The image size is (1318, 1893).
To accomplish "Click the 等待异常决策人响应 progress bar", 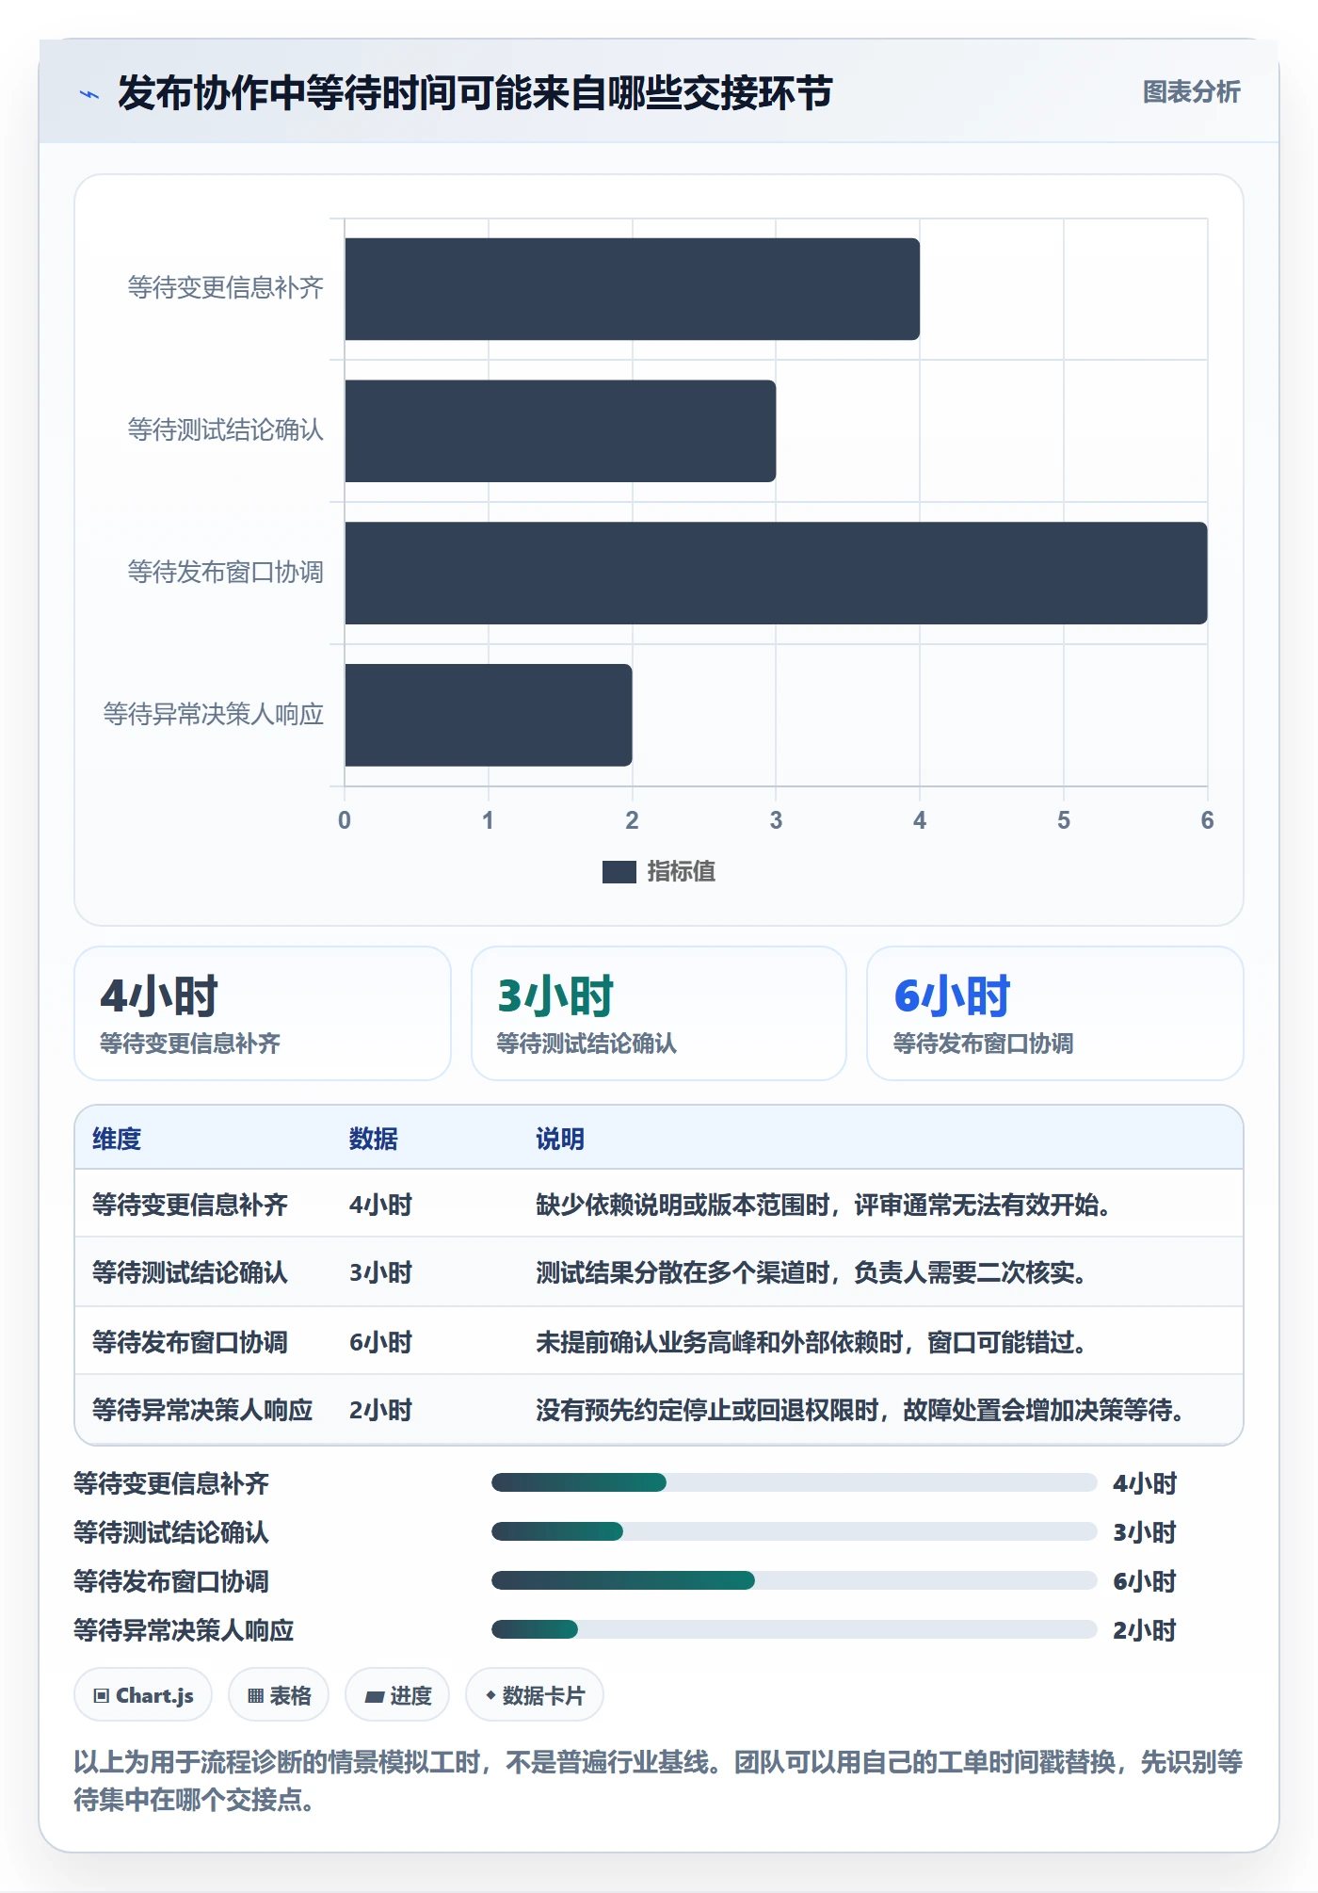I will [x=794, y=1629].
